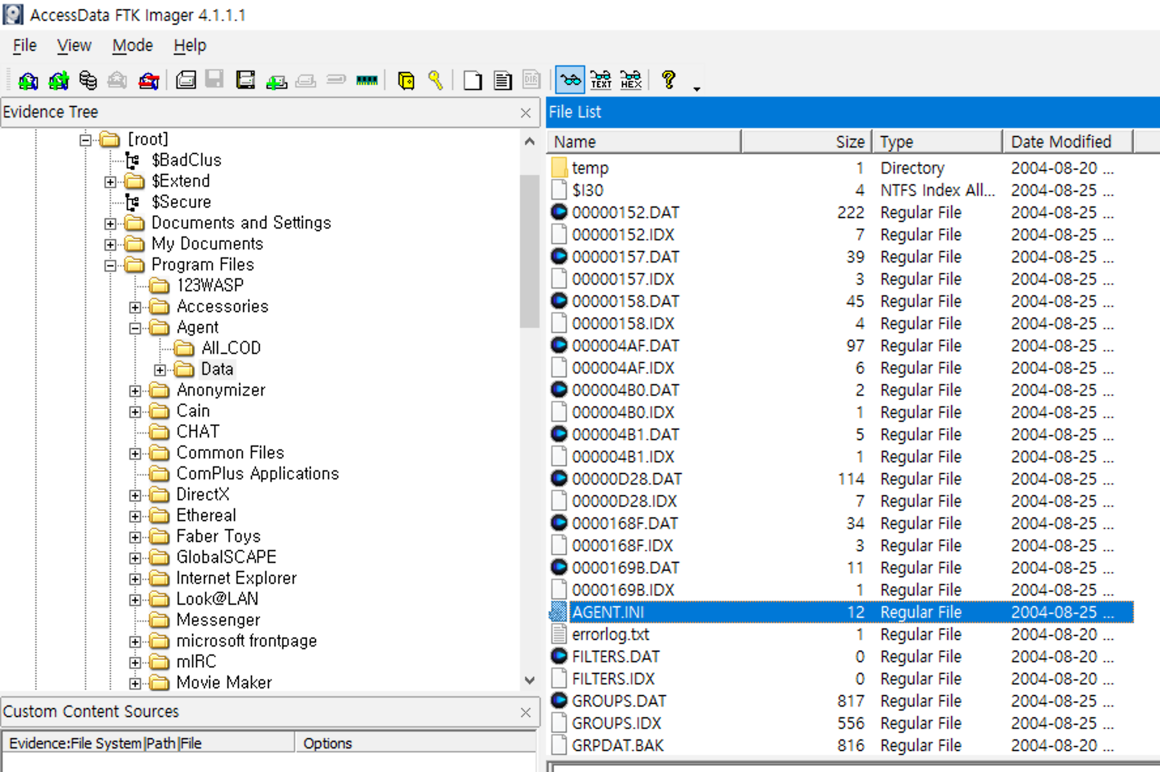Click the yellow question mark help icon
The width and height of the screenshot is (1160, 772).
(x=668, y=80)
